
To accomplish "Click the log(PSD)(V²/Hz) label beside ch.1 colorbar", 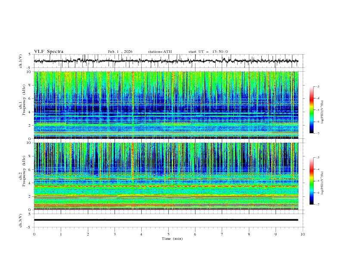I will [x=322, y=112].
